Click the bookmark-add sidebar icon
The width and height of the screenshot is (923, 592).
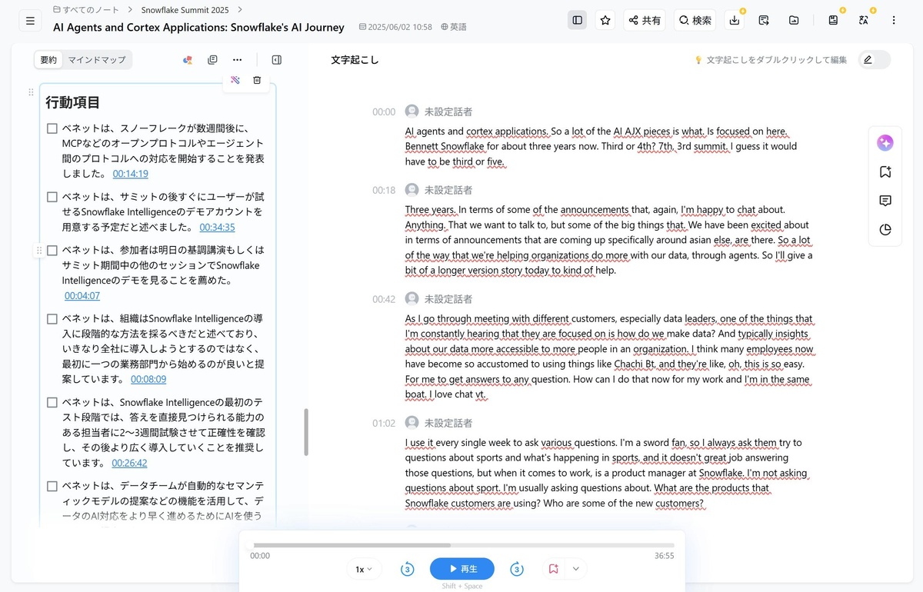pyautogui.click(x=885, y=172)
